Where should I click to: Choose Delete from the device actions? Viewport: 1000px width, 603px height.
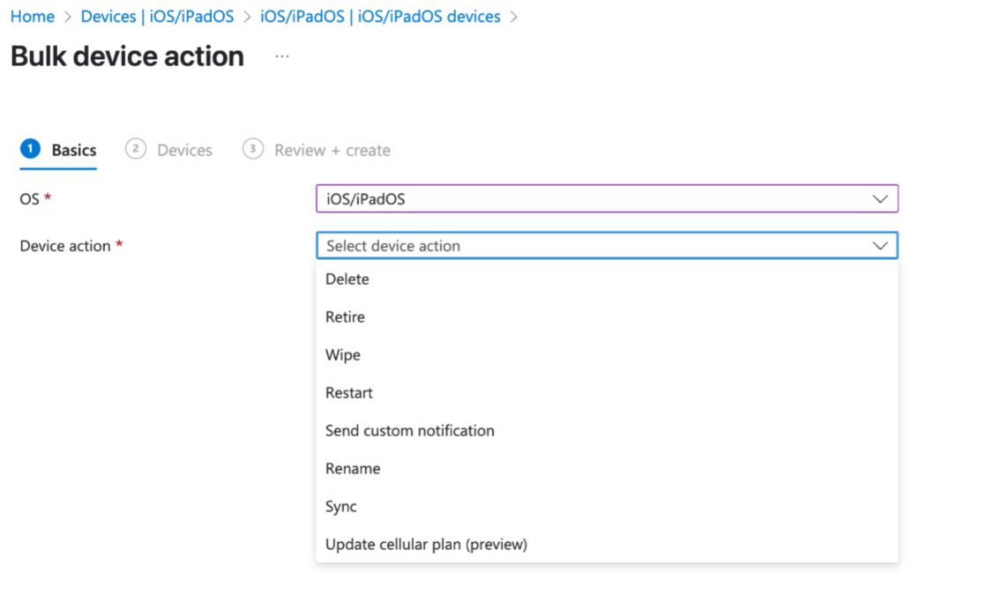pyautogui.click(x=347, y=279)
